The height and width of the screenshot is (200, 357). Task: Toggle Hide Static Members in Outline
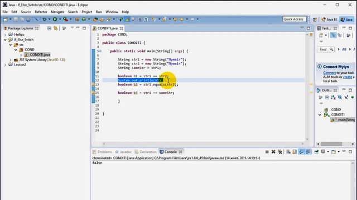[x=346, y=97]
